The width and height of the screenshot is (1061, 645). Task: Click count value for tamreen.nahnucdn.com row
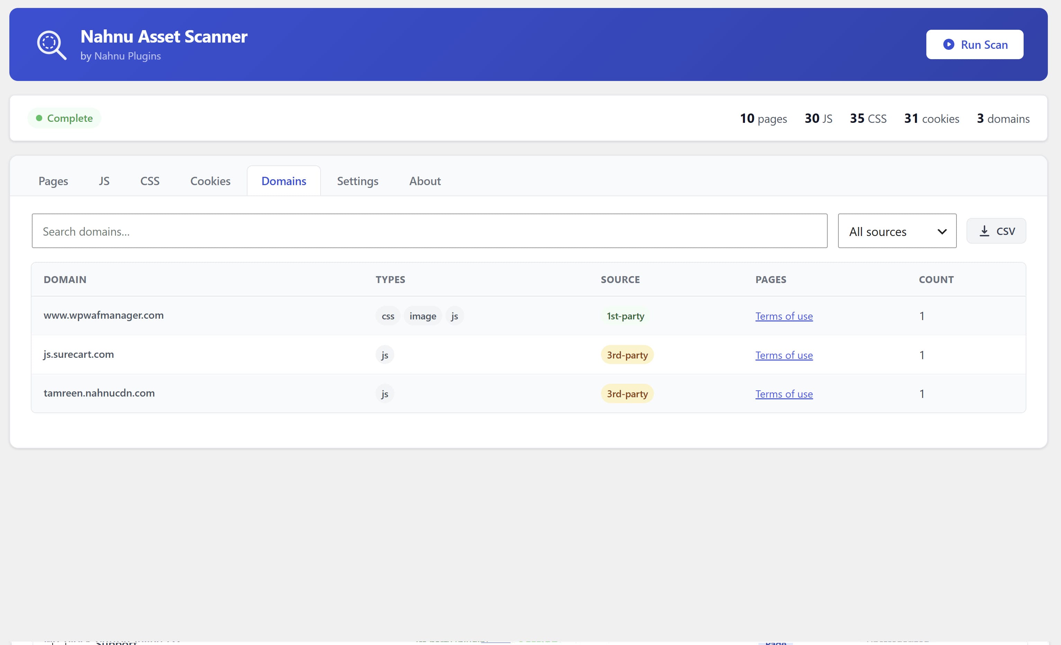(x=922, y=394)
